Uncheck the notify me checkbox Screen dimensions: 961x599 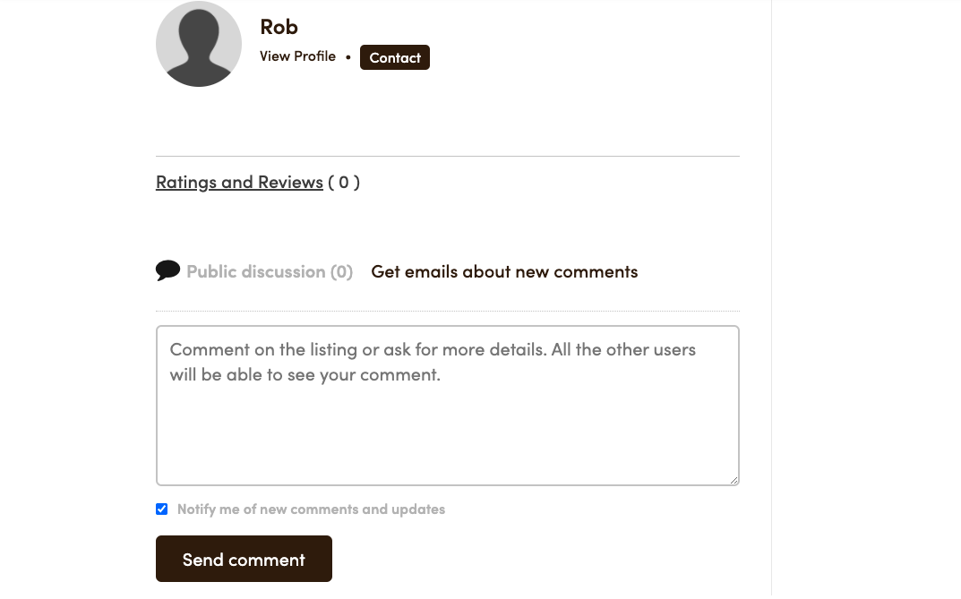[x=162, y=509]
